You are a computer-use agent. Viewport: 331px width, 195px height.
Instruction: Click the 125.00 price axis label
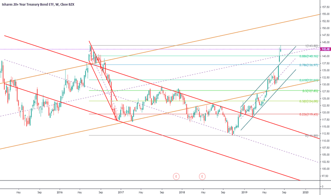click(x=326, y=99)
